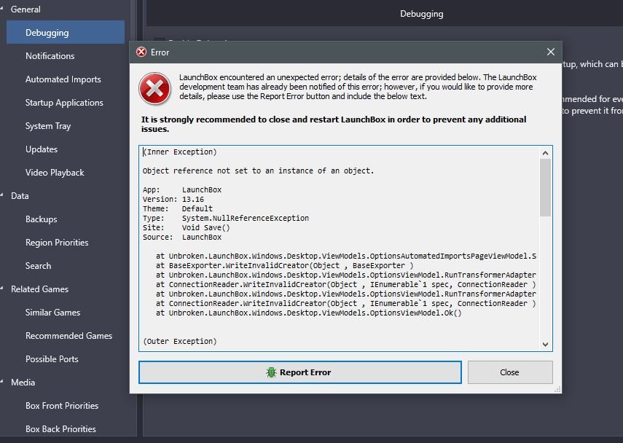
Task: Open the Updates options page
Action: [x=42, y=149]
